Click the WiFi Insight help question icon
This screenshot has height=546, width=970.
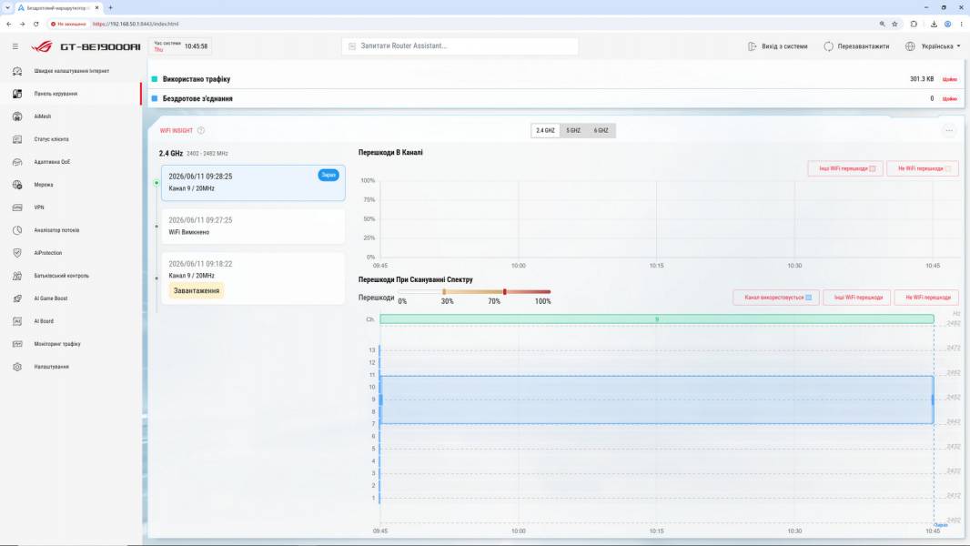tap(201, 130)
